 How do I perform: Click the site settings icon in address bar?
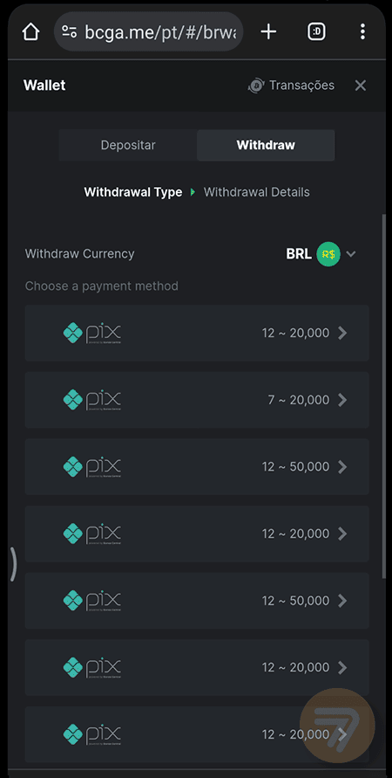pyautogui.click(x=70, y=32)
